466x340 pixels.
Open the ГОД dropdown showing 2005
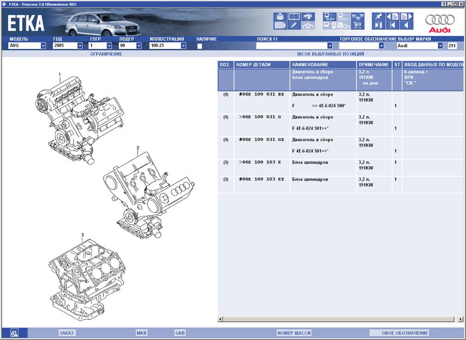[x=79, y=45]
